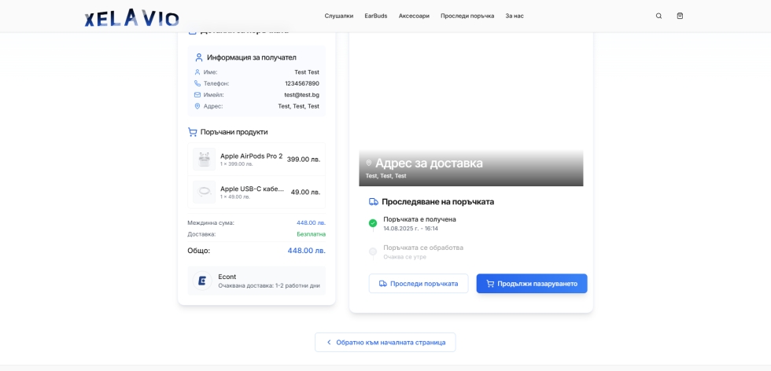Open the Аксесоари menu item
The height and width of the screenshot is (371, 771).
(x=414, y=16)
